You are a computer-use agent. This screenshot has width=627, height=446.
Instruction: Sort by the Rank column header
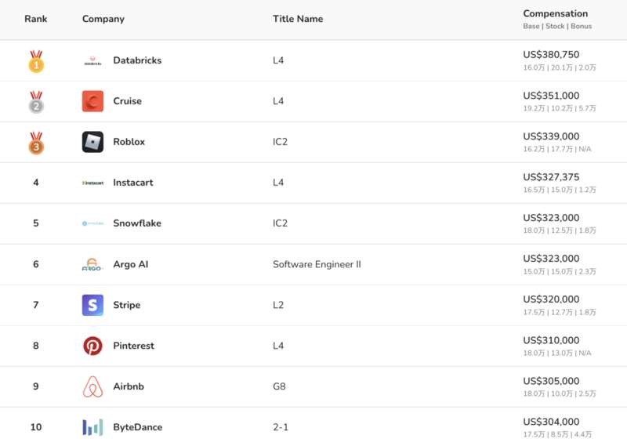click(35, 19)
